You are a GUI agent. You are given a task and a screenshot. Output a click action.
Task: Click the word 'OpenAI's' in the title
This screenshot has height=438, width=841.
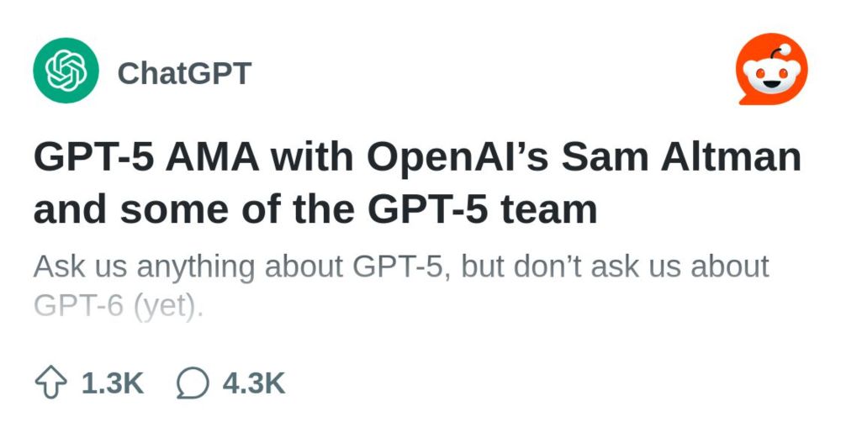click(x=458, y=159)
